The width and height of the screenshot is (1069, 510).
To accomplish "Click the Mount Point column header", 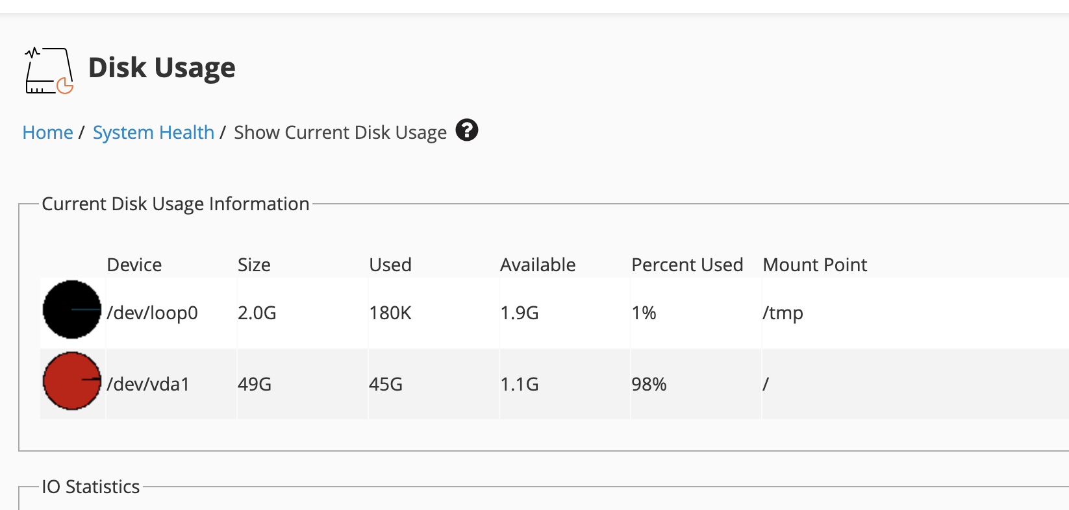I will coord(815,265).
